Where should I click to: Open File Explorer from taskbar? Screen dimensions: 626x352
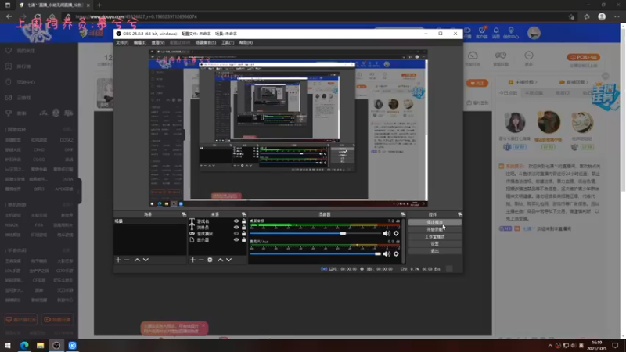41,346
